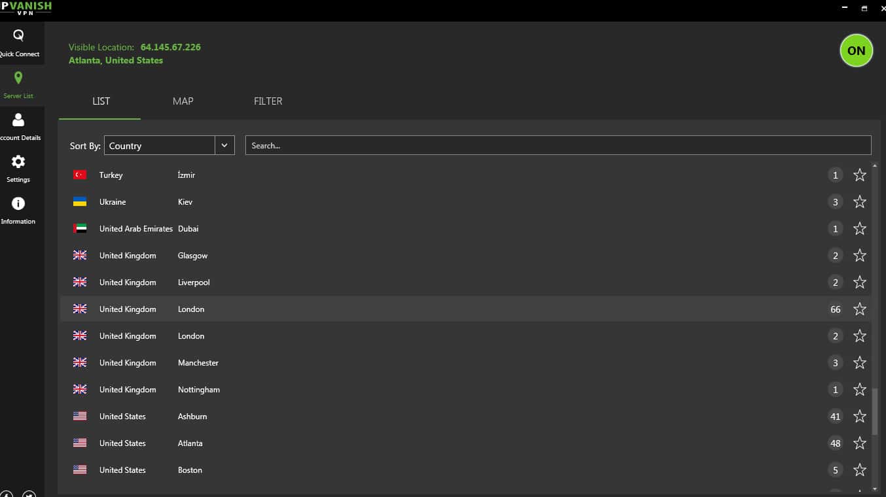Viewport: 886px width, 497px height.
Task: Click the 1 server count for Dubai
Action: coord(835,228)
